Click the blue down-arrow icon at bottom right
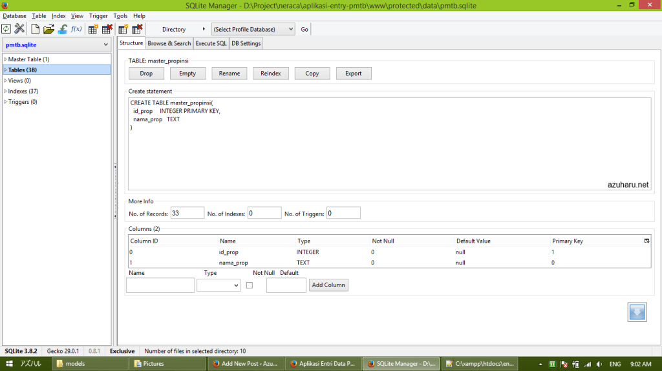 coord(637,312)
